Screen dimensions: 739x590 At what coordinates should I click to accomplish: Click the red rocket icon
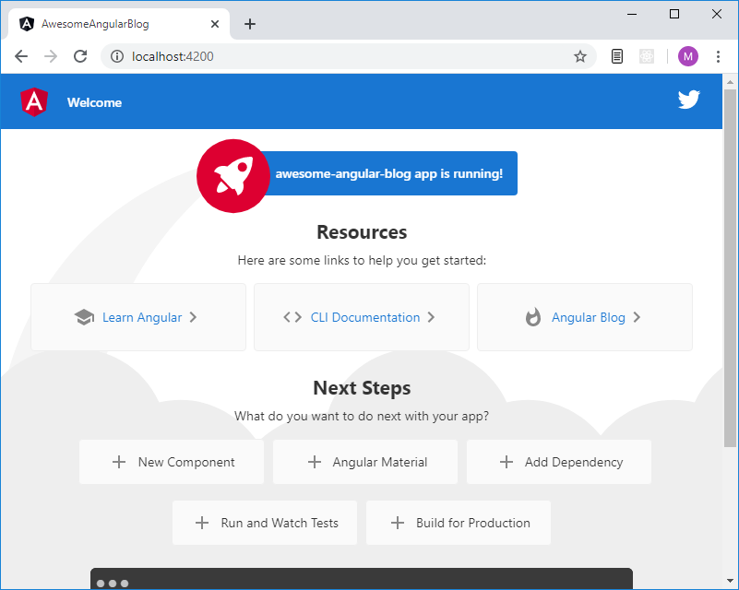click(x=232, y=175)
